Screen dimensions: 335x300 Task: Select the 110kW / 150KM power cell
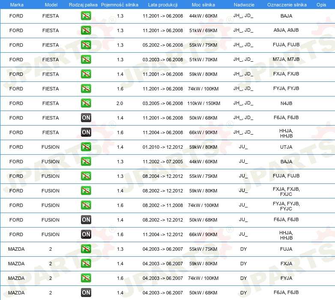[x=203, y=103]
